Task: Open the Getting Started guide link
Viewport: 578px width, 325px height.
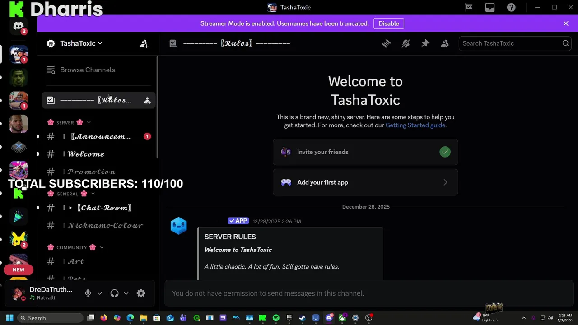Action: 415,125
